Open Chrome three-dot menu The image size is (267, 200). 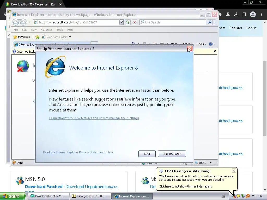261,15
